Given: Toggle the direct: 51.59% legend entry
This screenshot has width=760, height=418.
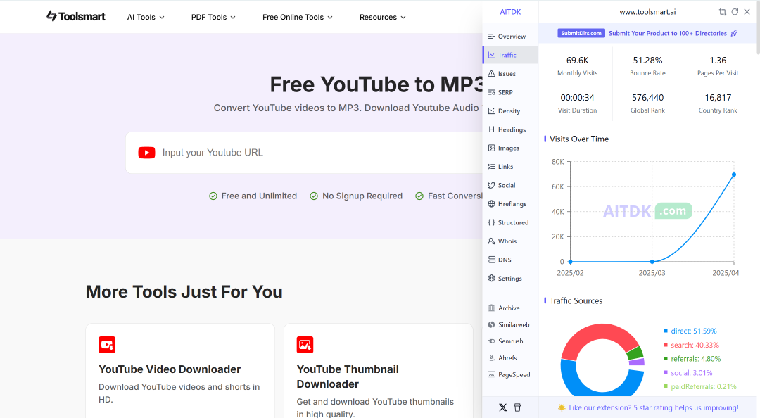Looking at the screenshot, I should [690, 331].
